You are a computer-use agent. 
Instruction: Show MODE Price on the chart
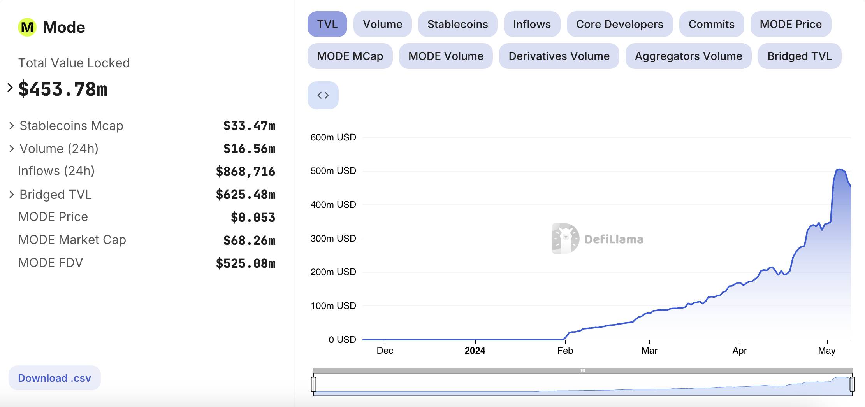tap(791, 24)
